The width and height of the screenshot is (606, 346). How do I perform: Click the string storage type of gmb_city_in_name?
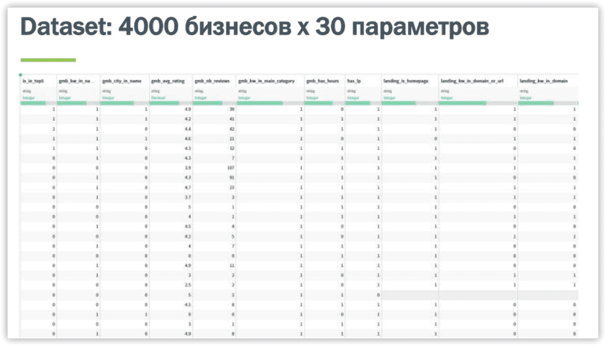click(x=105, y=91)
